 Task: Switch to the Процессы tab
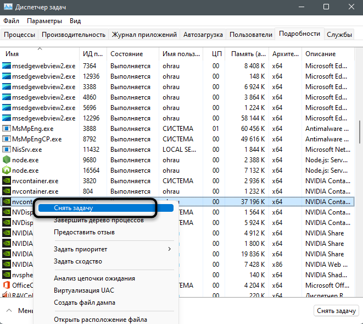click(x=19, y=35)
